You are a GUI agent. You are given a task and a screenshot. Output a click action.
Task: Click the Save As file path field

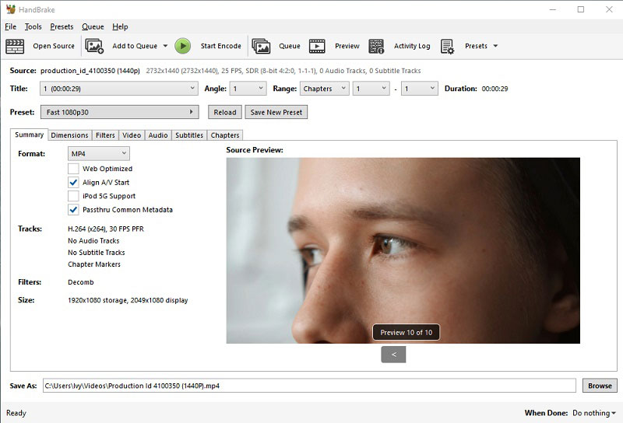coord(309,386)
